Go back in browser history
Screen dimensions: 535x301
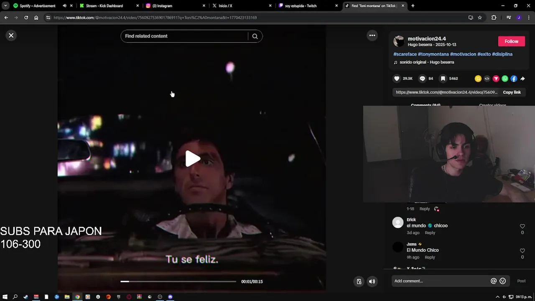[6, 18]
